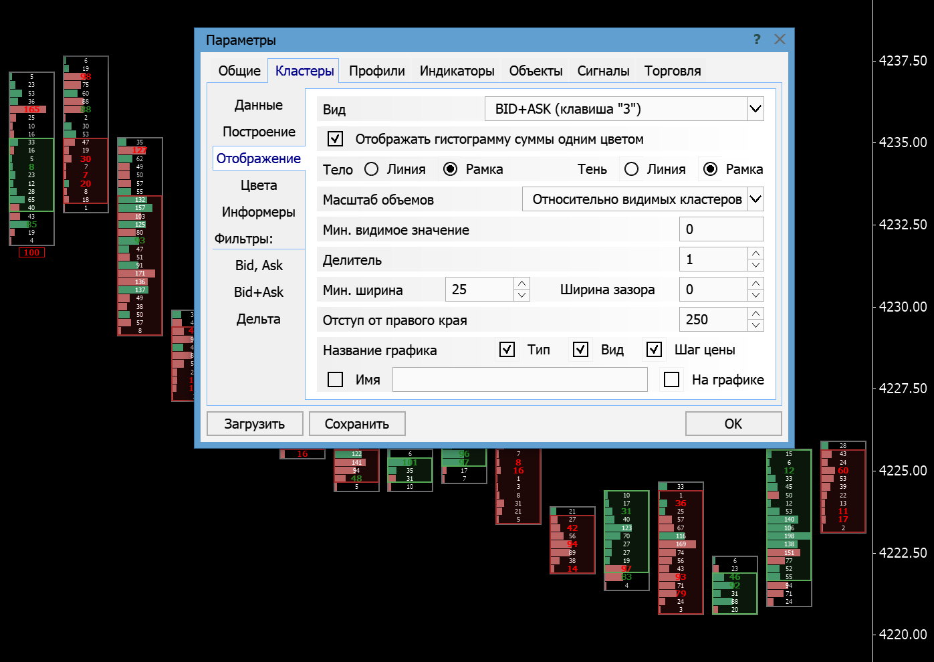934x662 pixels.
Task: Click the Мин. видимое значение input field
Action: click(x=721, y=229)
